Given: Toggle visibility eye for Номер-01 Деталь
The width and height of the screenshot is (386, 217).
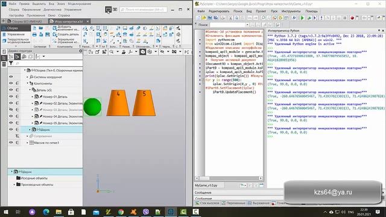Looking at the screenshot, I should (x=11, y=96).
